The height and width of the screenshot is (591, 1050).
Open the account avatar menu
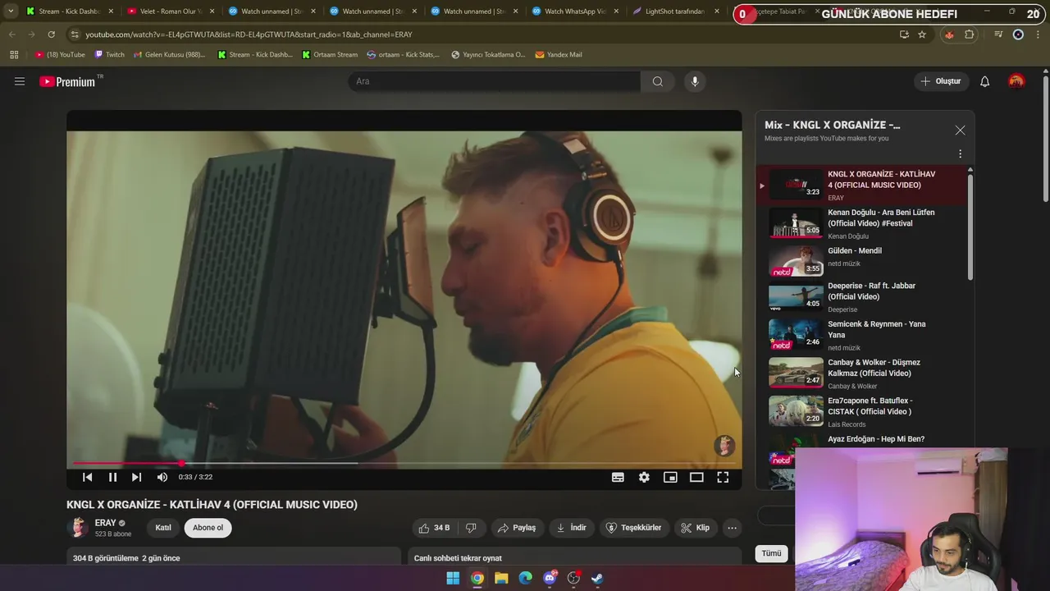tap(1016, 81)
